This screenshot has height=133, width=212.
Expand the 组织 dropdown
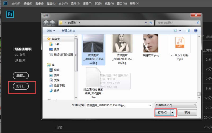(x=51, y=31)
